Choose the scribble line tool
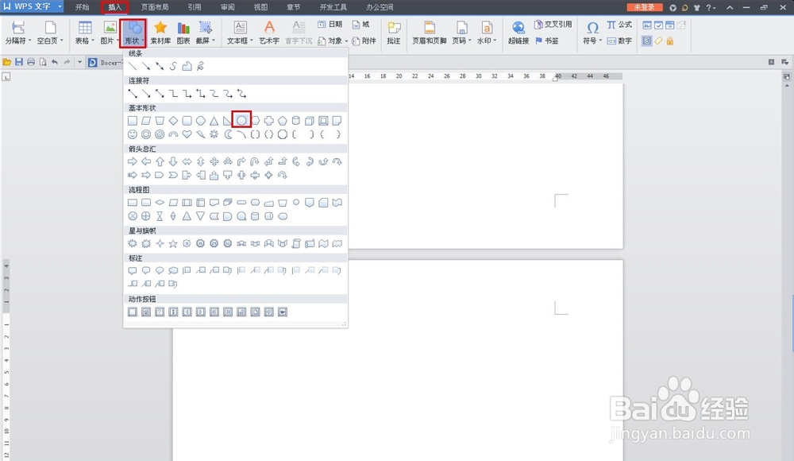This screenshot has width=794, height=461. pyautogui.click(x=201, y=67)
